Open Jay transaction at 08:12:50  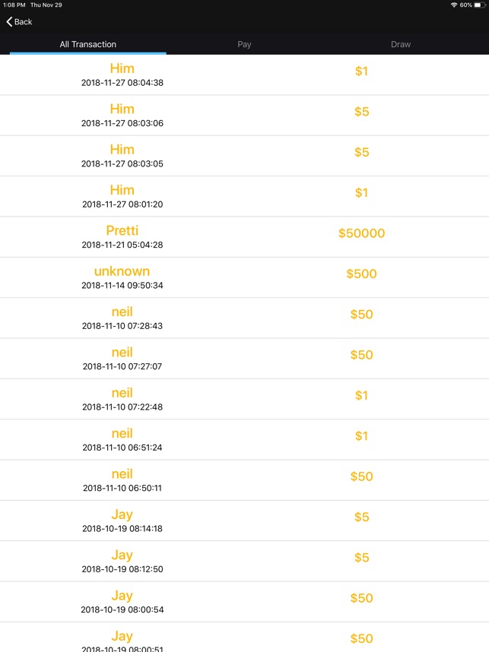point(244,562)
